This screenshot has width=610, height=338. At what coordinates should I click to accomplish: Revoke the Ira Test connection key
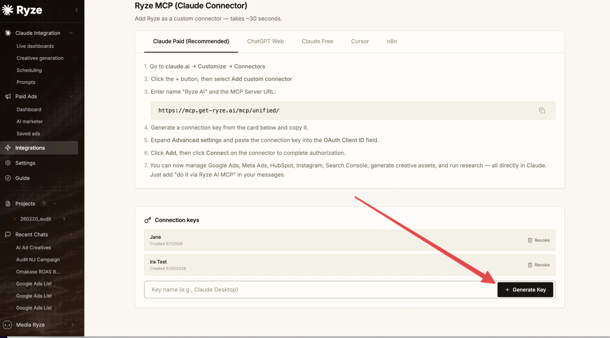[538, 265]
